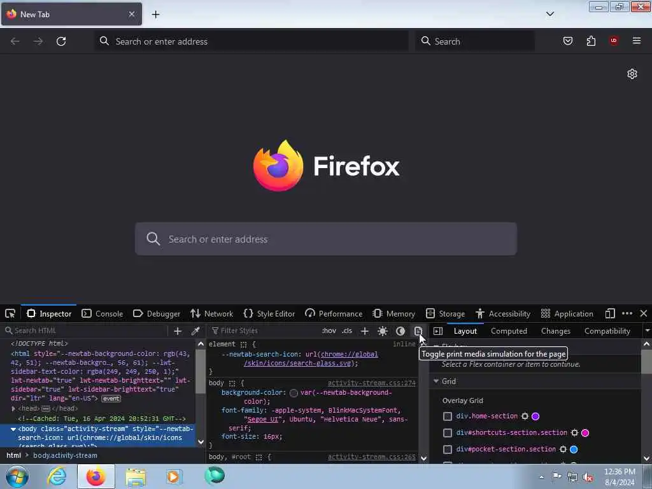
Task: Open the Console panel
Action: 103,313
